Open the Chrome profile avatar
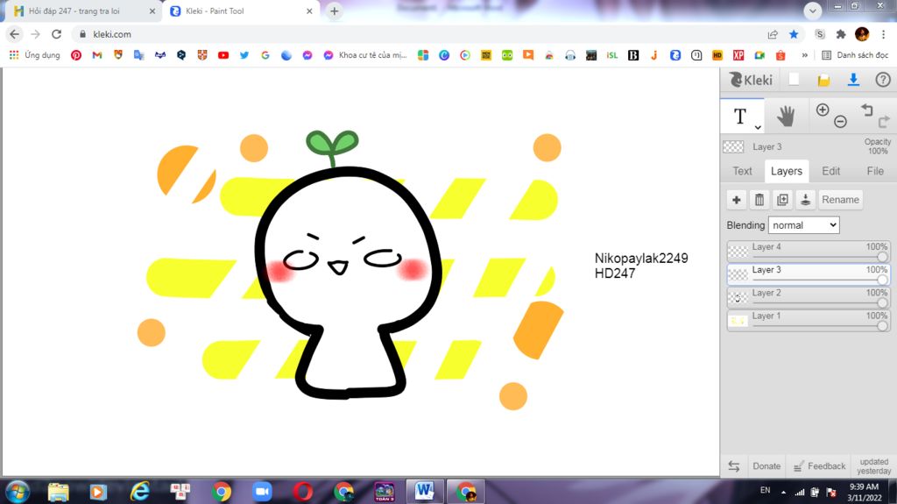The image size is (897, 504). (x=862, y=34)
